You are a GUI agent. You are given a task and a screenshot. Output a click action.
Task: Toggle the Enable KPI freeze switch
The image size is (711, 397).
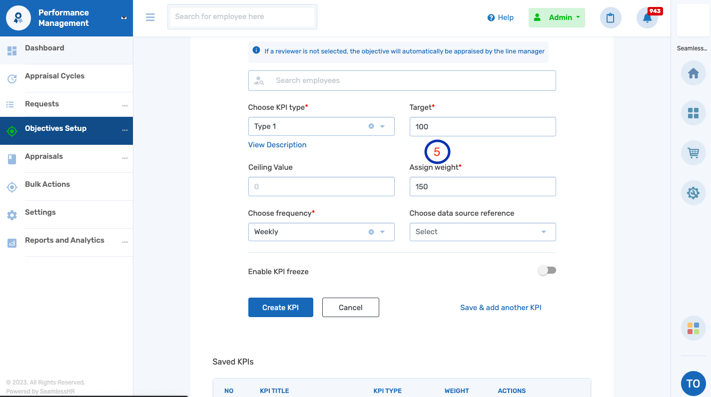pyautogui.click(x=547, y=271)
